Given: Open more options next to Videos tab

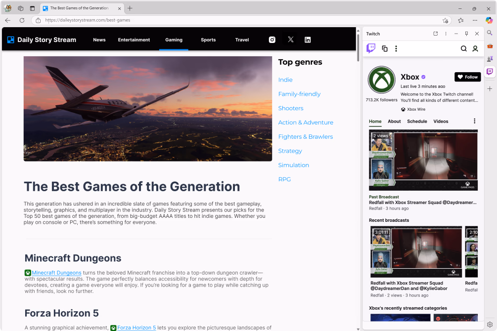Looking at the screenshot, I should 474,121.
